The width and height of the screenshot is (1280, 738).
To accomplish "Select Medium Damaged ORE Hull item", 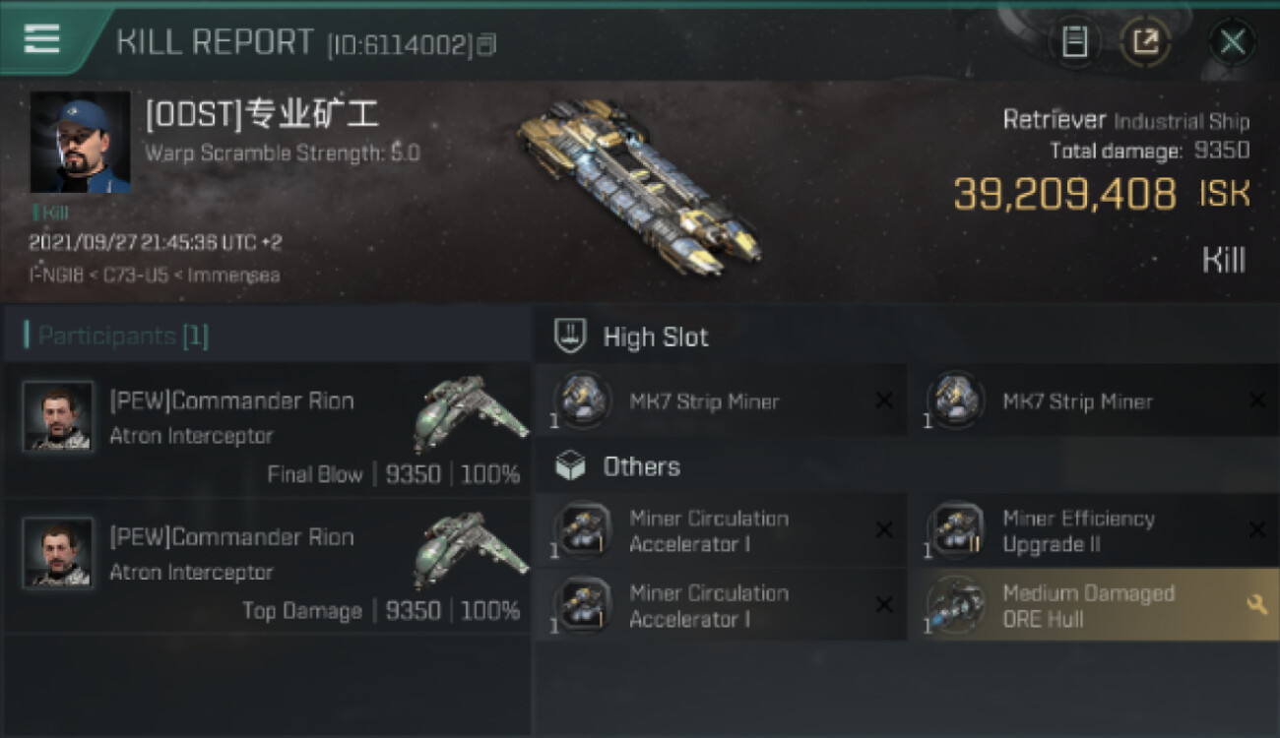I will tap(1095, 605).
